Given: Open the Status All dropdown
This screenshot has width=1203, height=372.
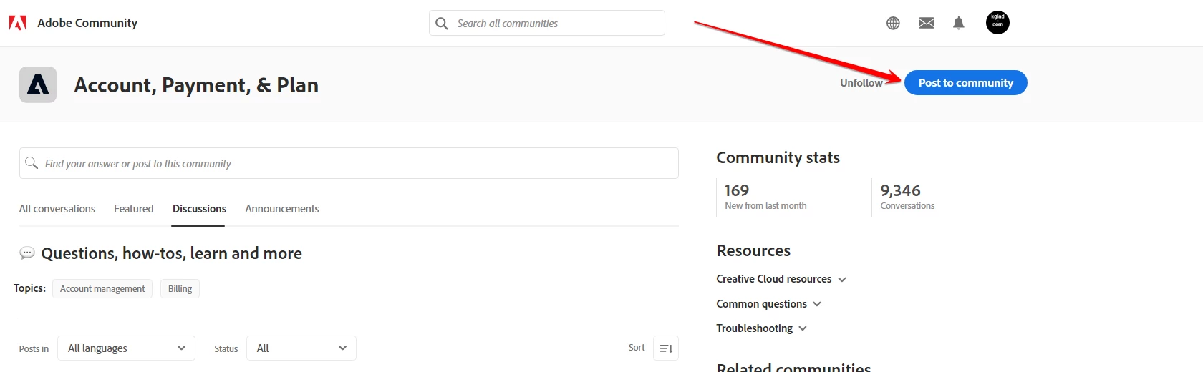Looking at the screenshot, I should (x=301, y=348).
